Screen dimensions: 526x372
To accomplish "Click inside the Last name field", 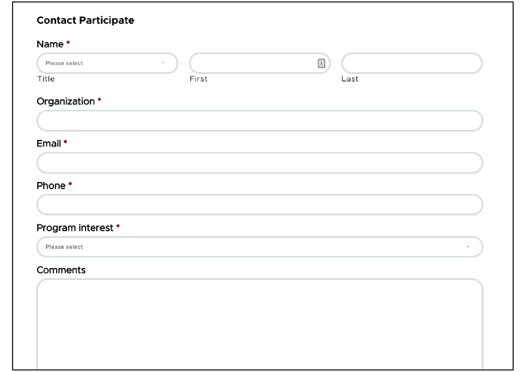I will [411, 63].
